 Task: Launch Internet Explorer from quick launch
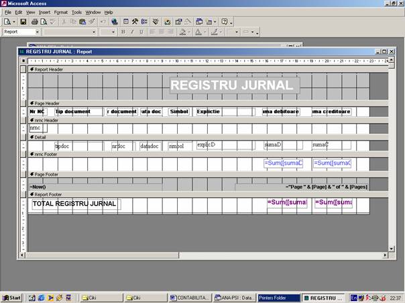pyautogui.click(x=41, y=298)
